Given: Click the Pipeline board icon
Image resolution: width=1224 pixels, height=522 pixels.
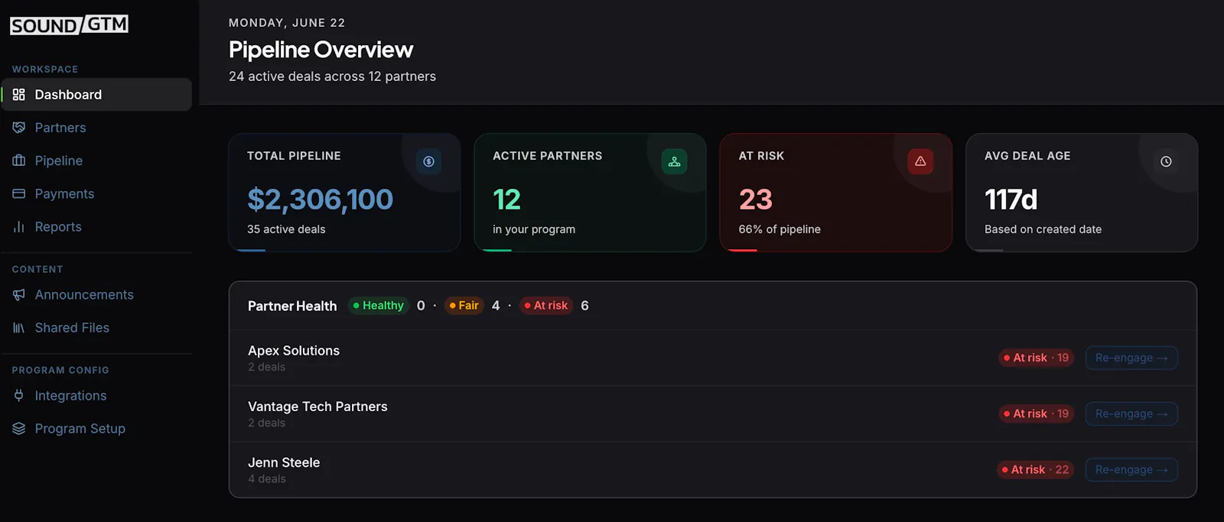Looking at the screenshot, I should click(x=19, y=160).
